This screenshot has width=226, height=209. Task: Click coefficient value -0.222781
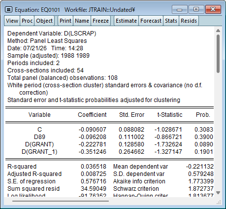(93, 144)
